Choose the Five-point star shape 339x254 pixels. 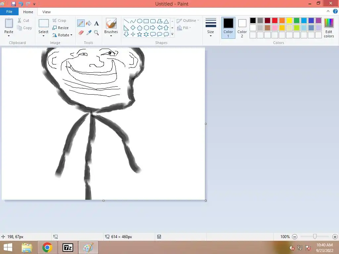[x=140, y=34]
